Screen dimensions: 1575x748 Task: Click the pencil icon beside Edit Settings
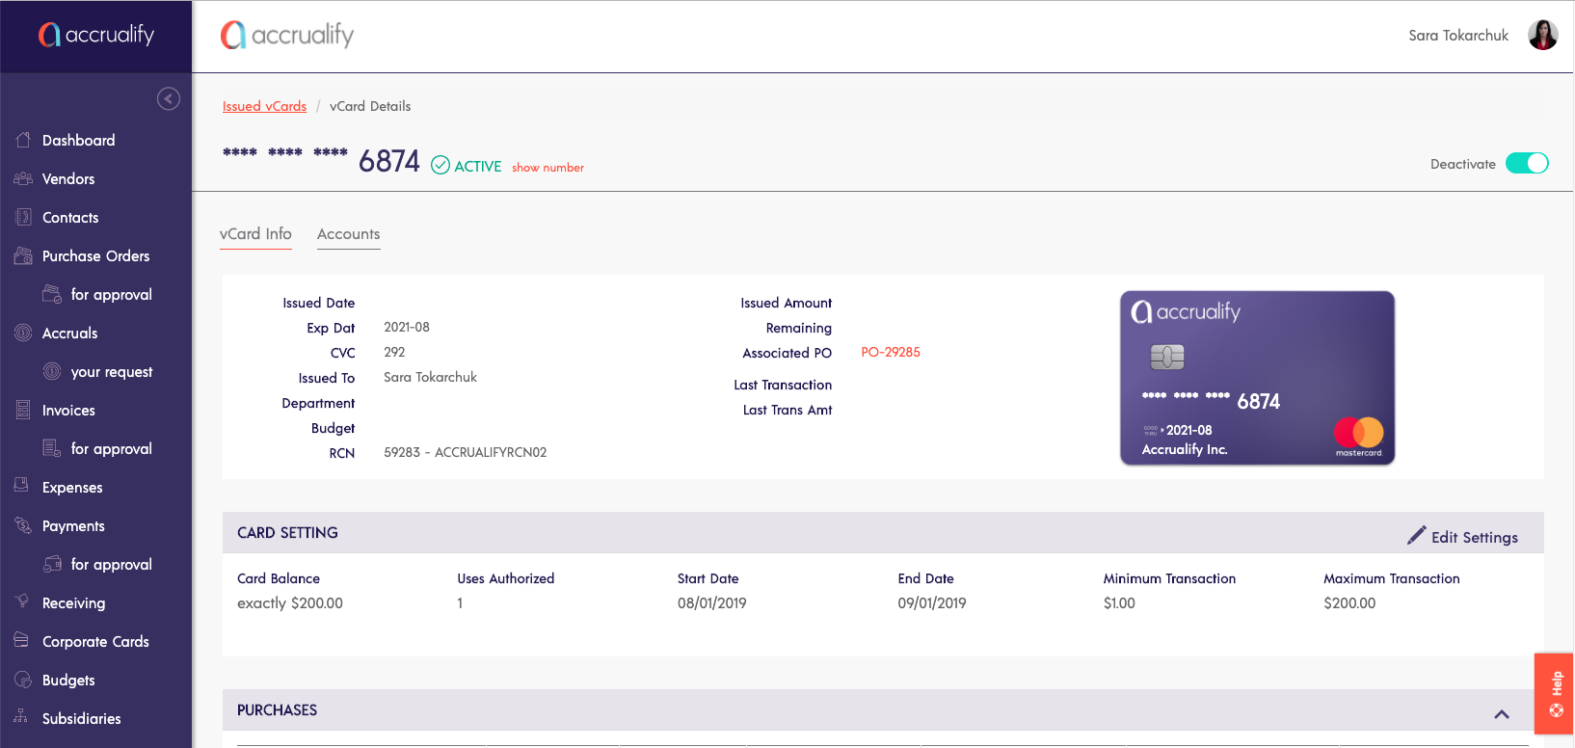[1416, 535]
